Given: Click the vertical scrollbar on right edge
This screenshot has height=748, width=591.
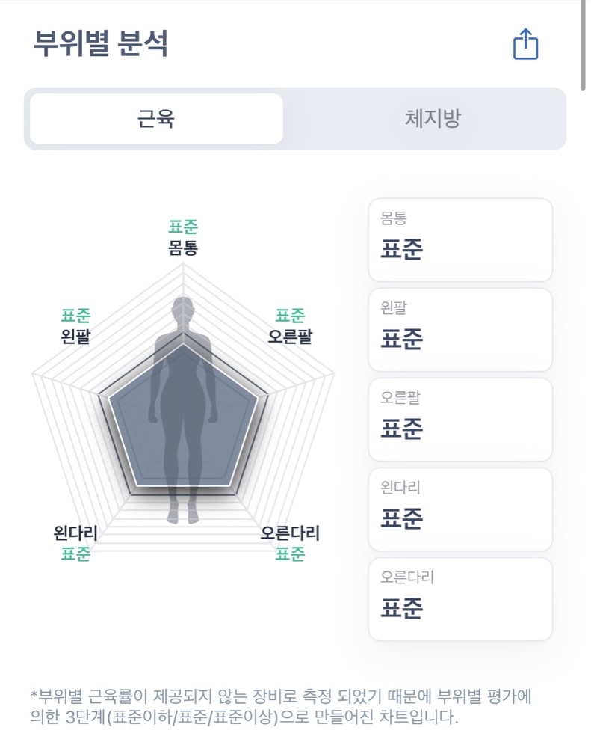Looking at the screenshot, I should pos(583,46).
